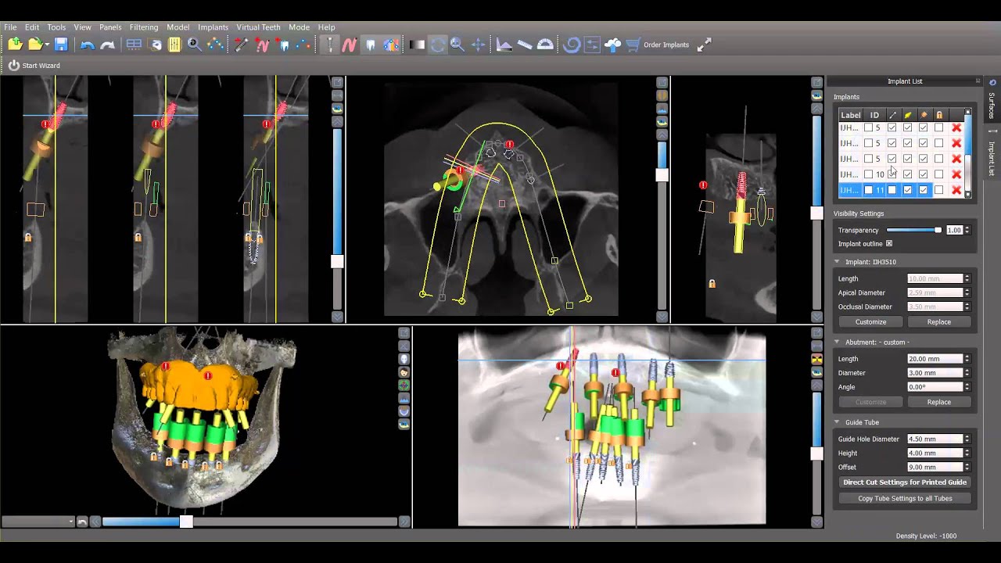Select the protractor angle measurement tool
The width and height of the screenshot is (1001, 563).
(x=545, y=45)
